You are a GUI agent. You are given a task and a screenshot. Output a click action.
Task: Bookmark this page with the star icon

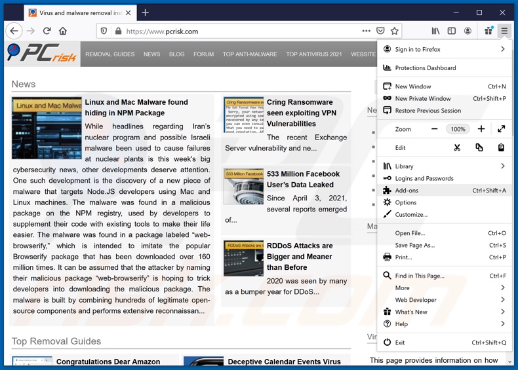coord(395,31)
